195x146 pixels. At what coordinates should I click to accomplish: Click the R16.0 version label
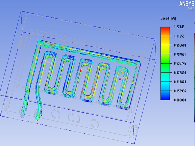[x=191, y=9]
